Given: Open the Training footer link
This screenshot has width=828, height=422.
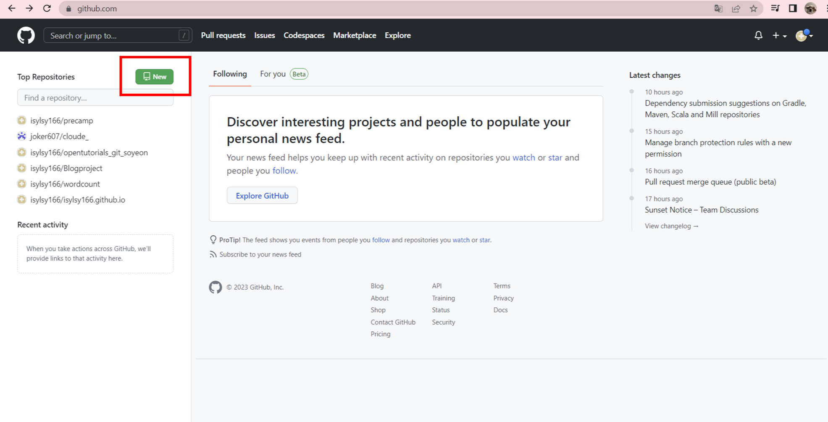Looking at the screenshot, I should point(443,298).
